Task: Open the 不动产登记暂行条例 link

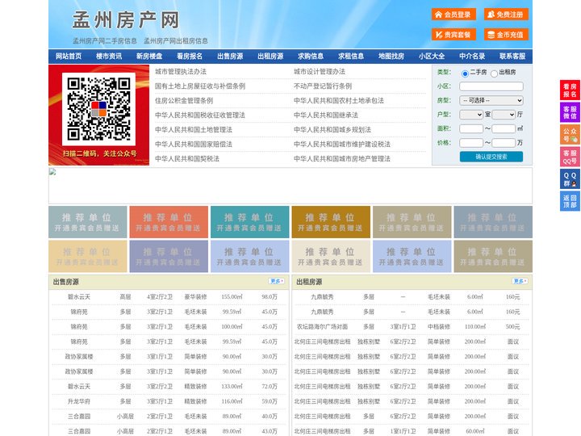Action: [323, 86]
